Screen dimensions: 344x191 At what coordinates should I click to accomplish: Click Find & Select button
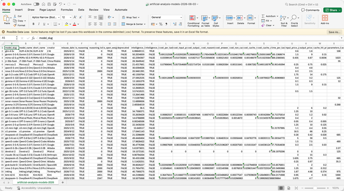pos(294,21)
